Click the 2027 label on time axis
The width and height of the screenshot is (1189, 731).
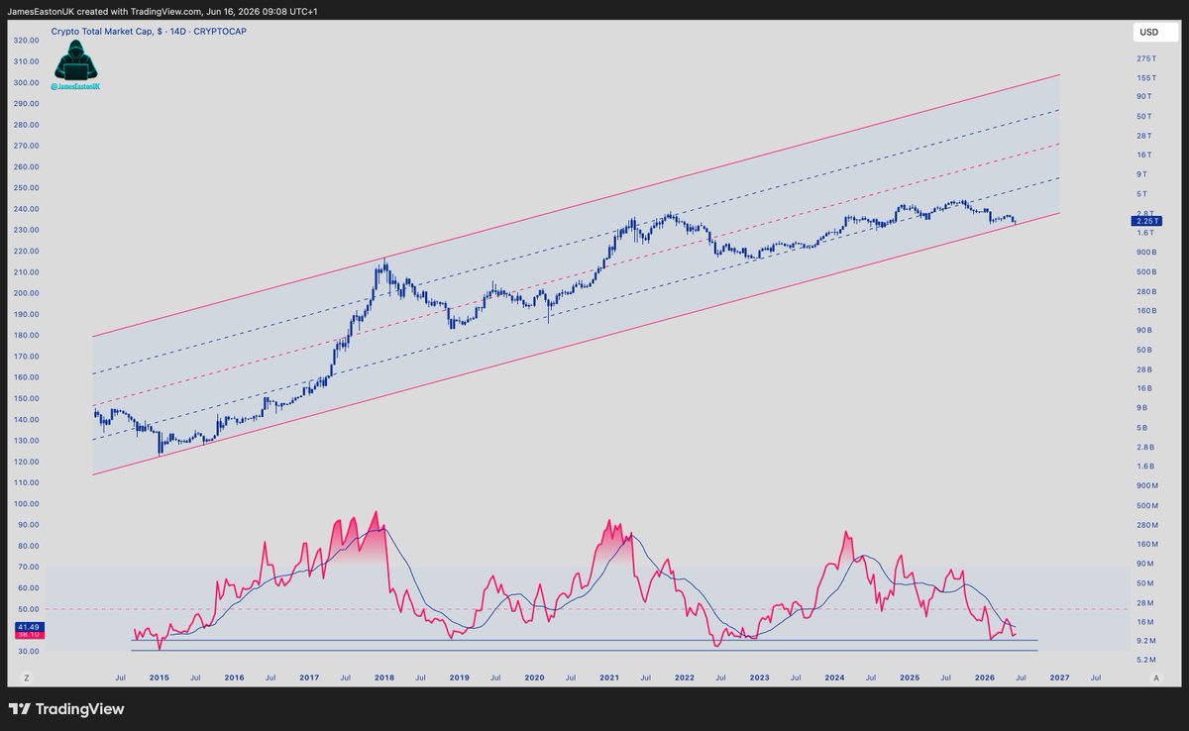1059,678
